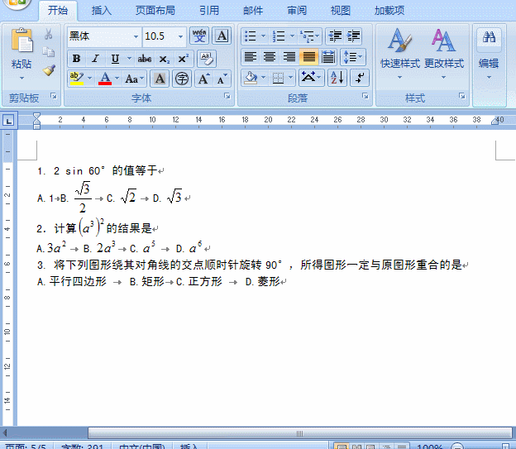The width and height of the screenshot is (516, 449).
Task: Toggle subscript formatting
Action: (164, 59)
